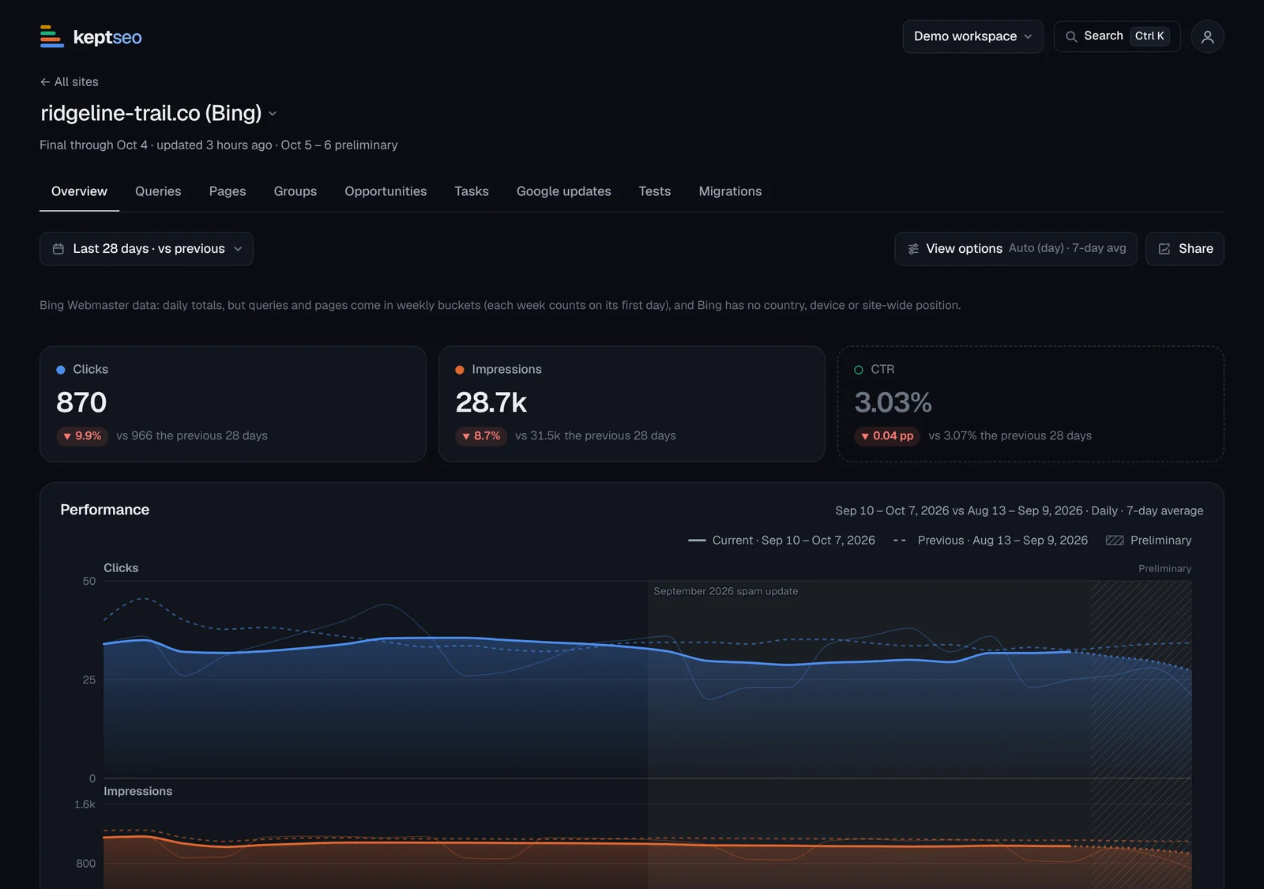Screen dimensions: 1264x889
Task: Select the Tests tab
Action: (655, 191)
